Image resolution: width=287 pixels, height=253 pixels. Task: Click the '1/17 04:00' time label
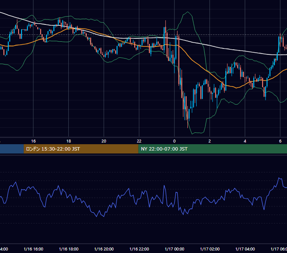(245, 249)
